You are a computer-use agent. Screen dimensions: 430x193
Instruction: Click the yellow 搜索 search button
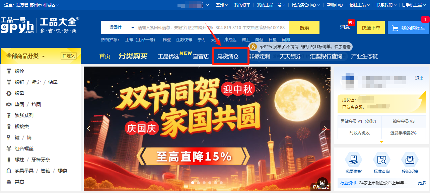(x=304, y=27)
